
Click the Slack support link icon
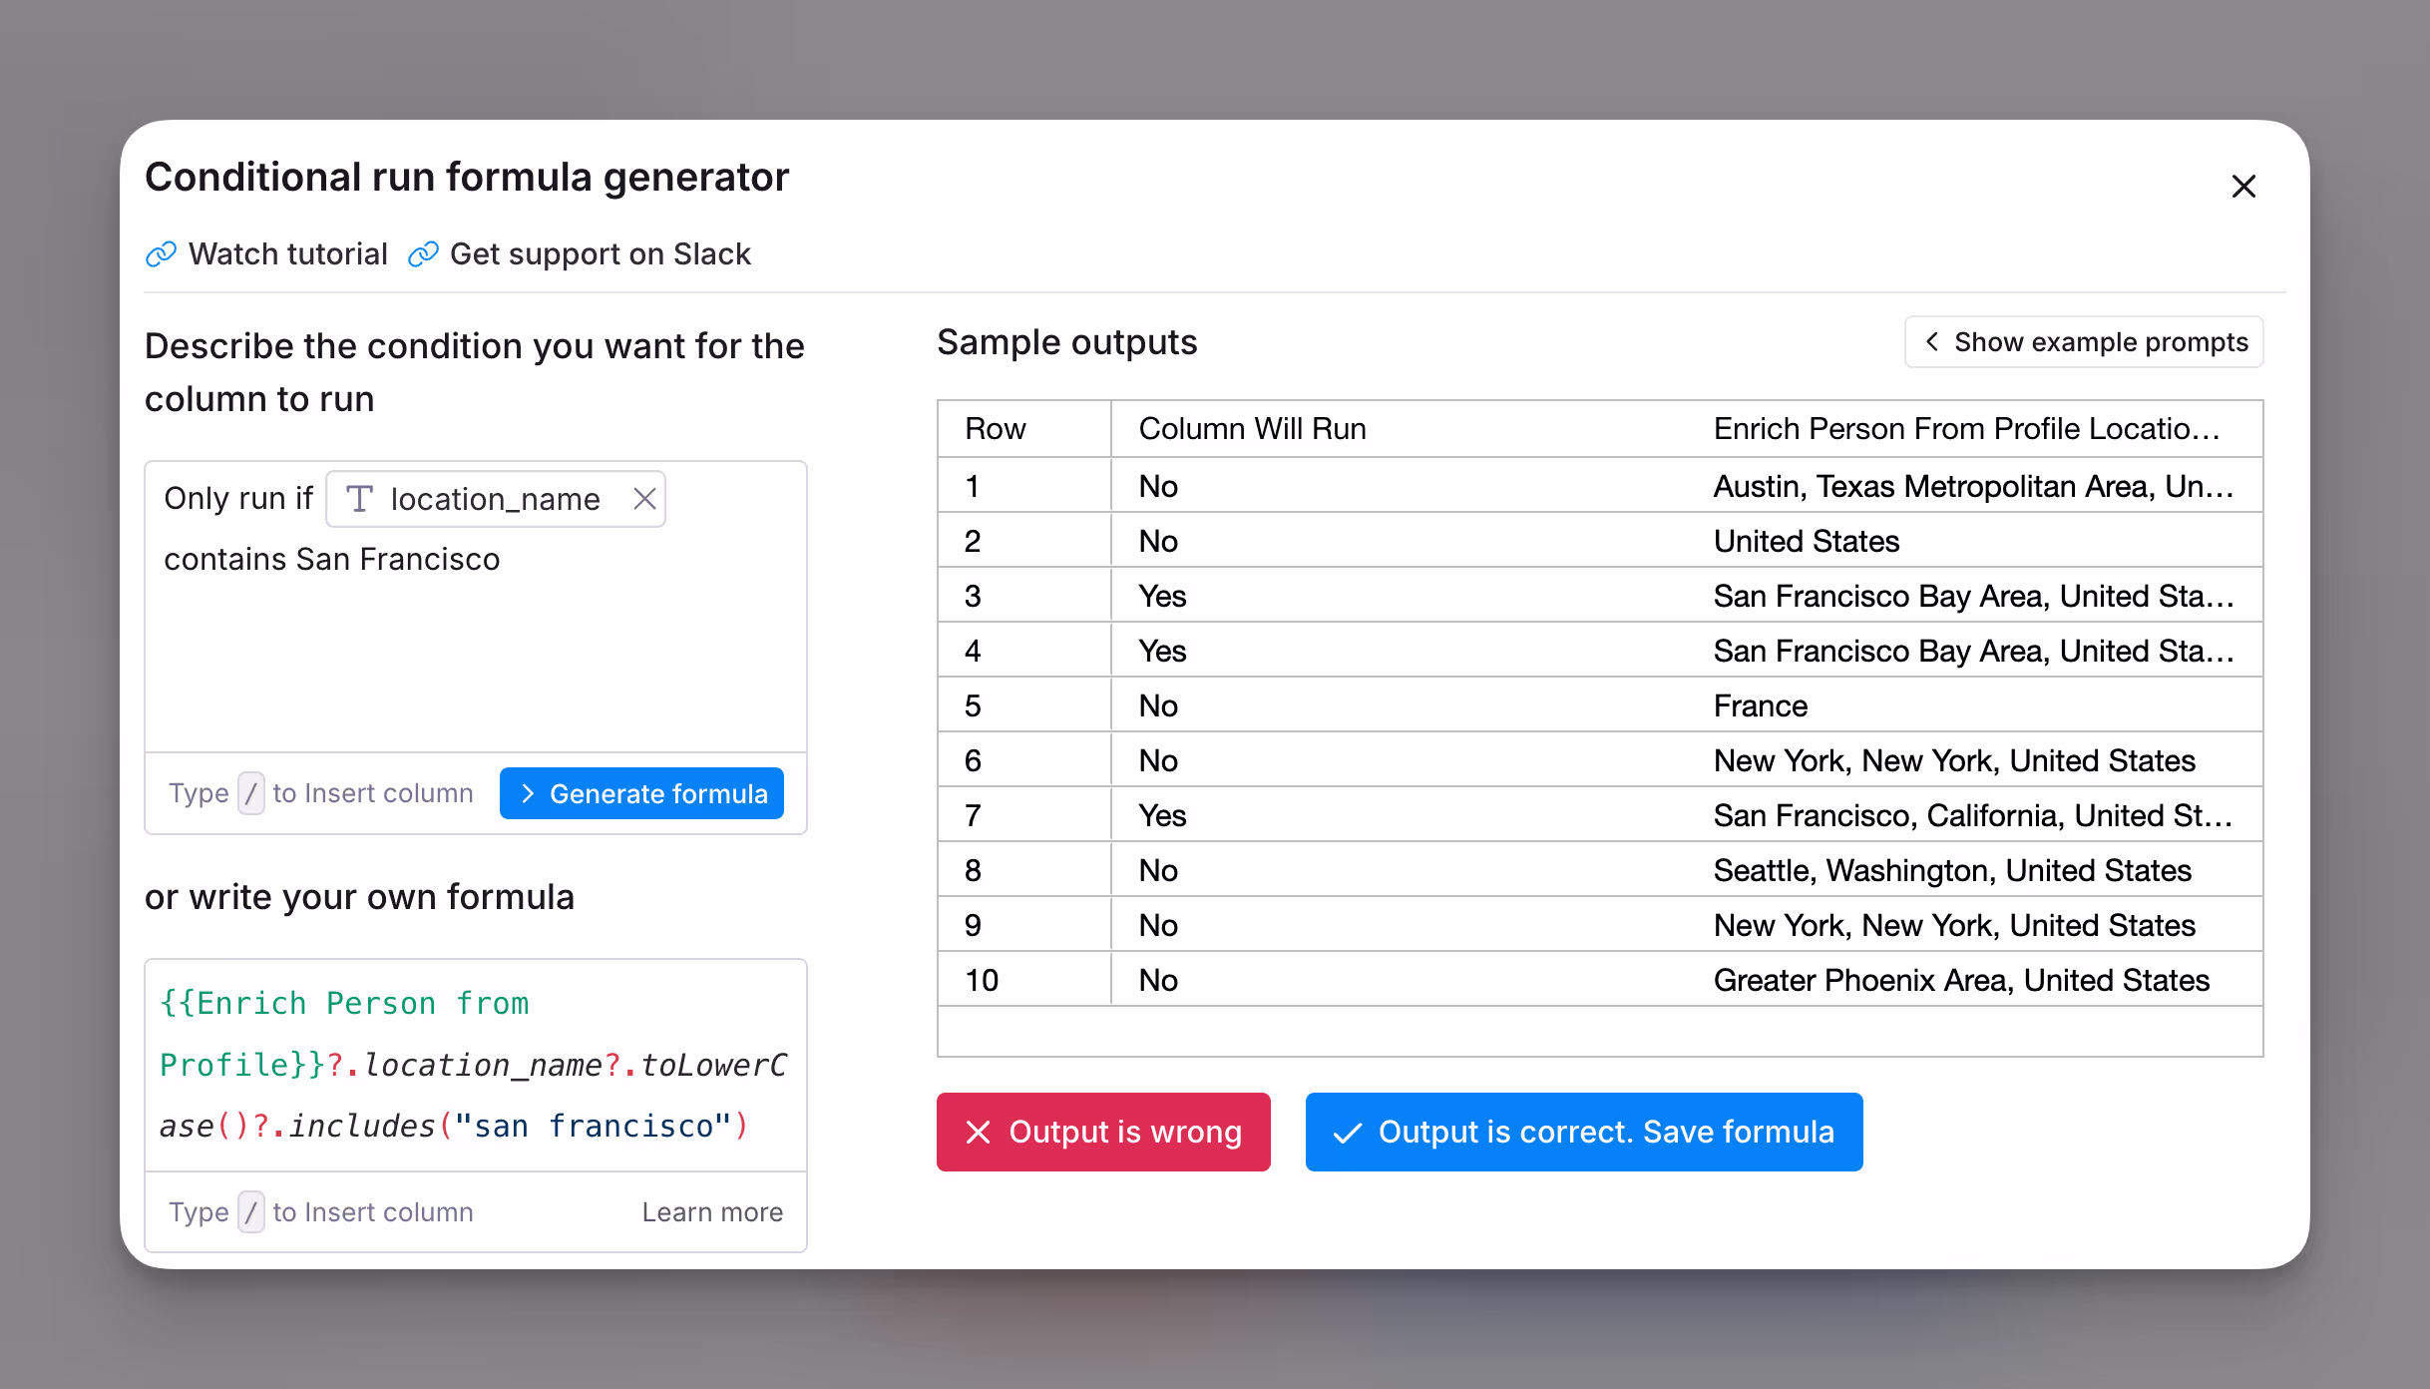tap(423, 254)
